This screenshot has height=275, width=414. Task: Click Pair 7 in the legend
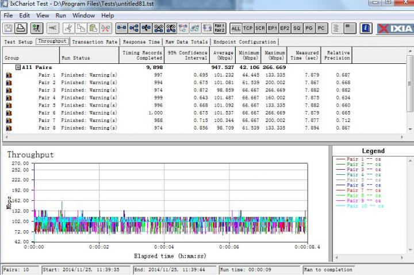(358, 190)
